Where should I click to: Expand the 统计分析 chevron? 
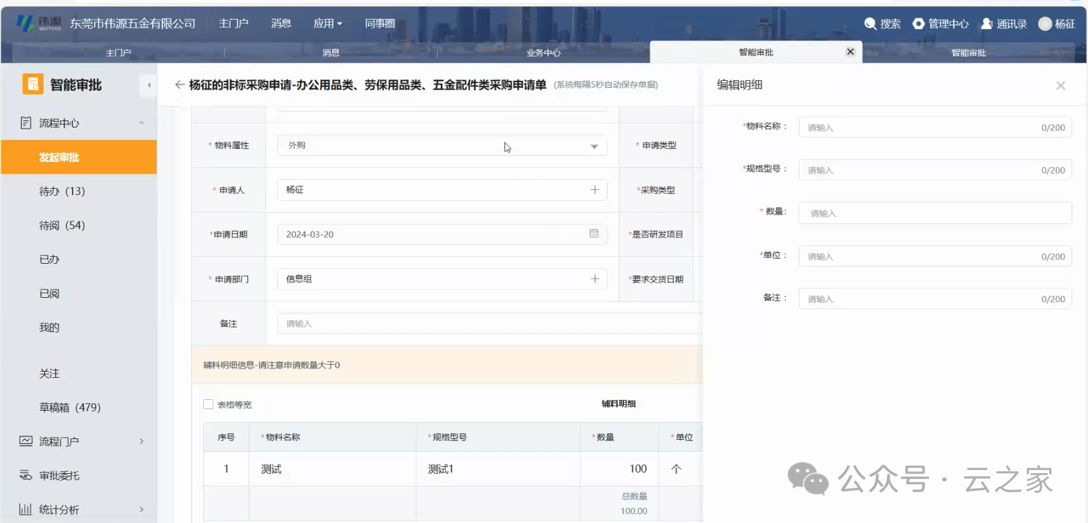(141, 509)
